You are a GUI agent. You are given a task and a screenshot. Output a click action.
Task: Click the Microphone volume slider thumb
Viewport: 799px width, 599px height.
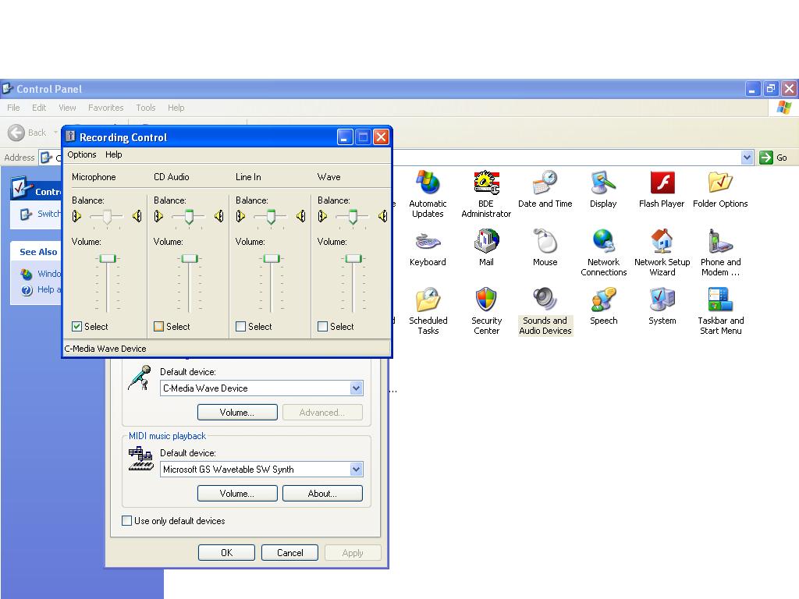108,259
